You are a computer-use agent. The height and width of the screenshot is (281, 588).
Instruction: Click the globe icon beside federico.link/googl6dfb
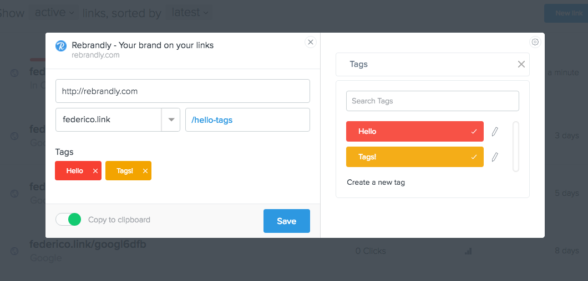tap(14, 251)
